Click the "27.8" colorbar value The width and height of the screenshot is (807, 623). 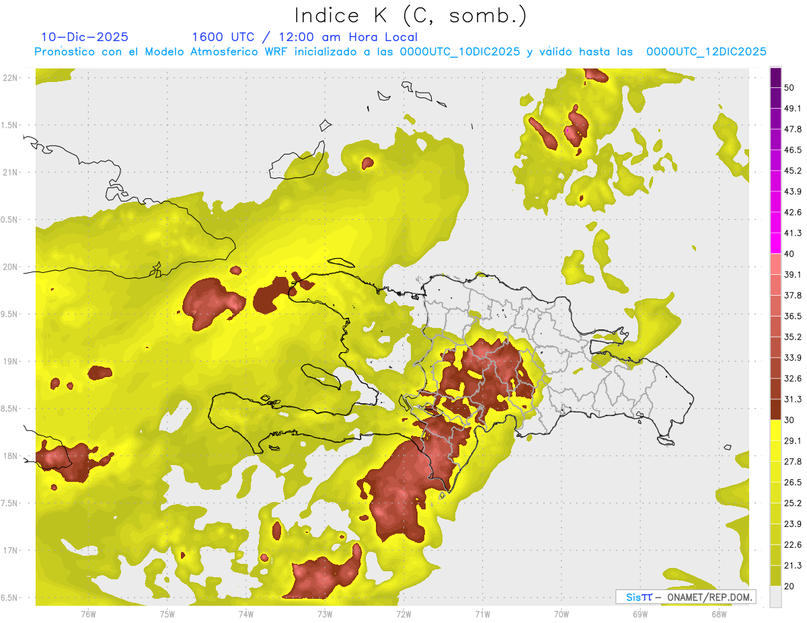tap(793, 461)
